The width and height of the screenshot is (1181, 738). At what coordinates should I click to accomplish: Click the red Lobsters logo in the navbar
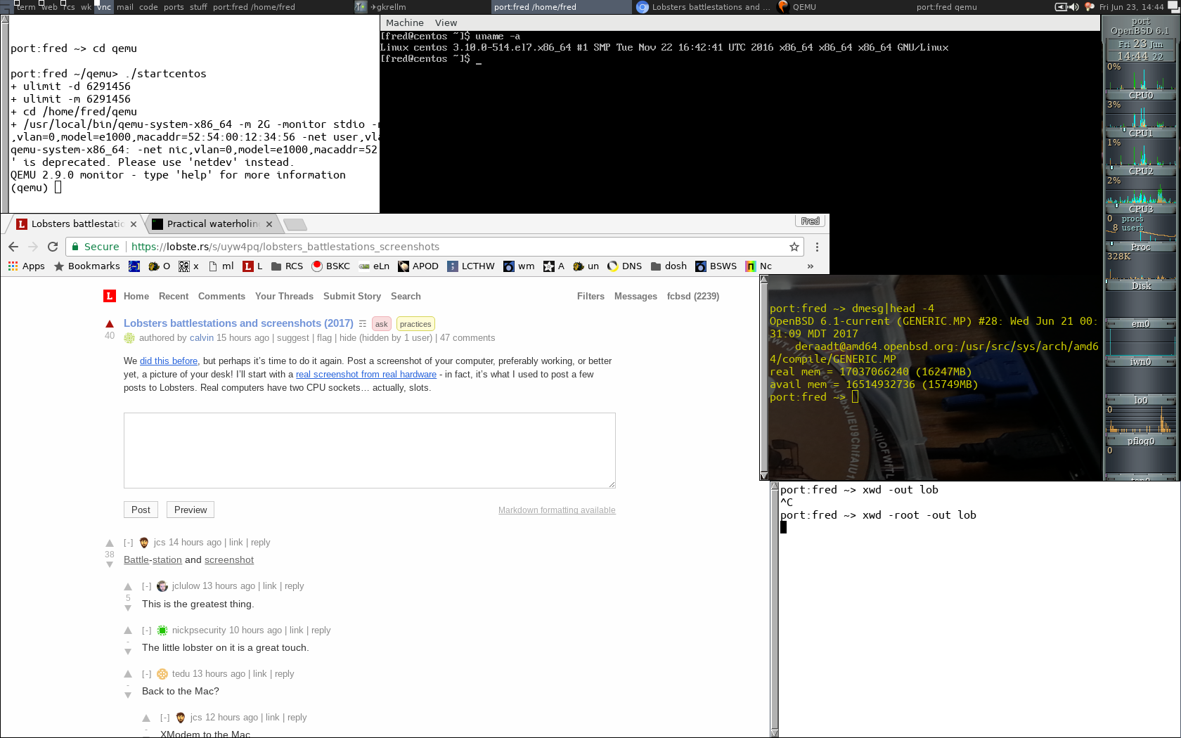(x=109, y=296)
